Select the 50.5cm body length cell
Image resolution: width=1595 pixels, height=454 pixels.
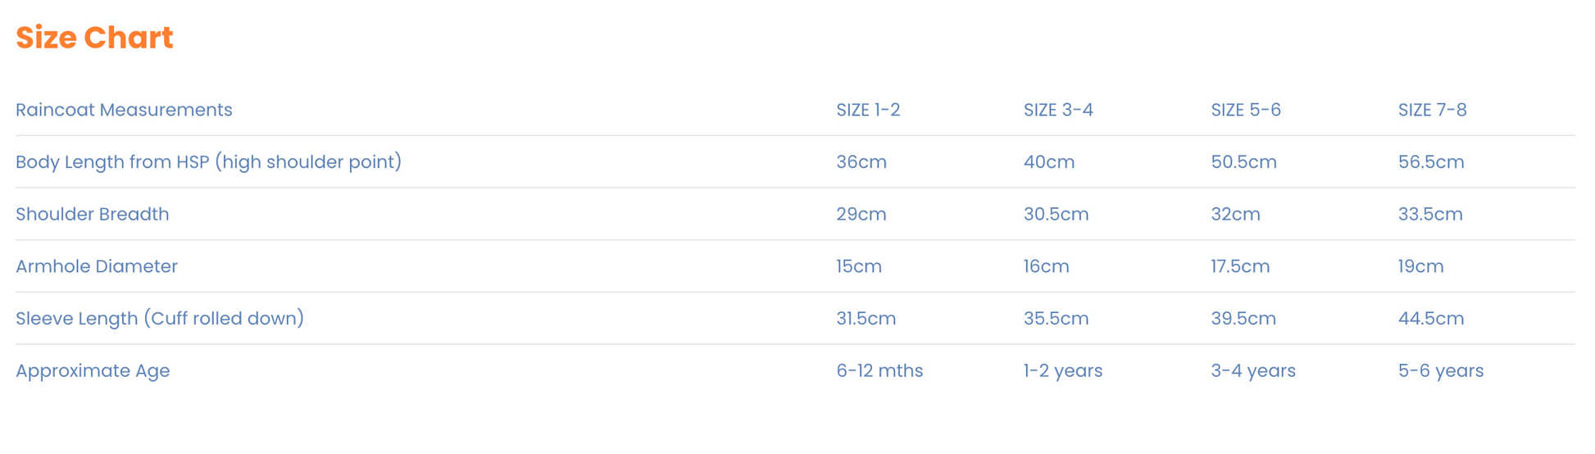click(x=1243, y=162)
